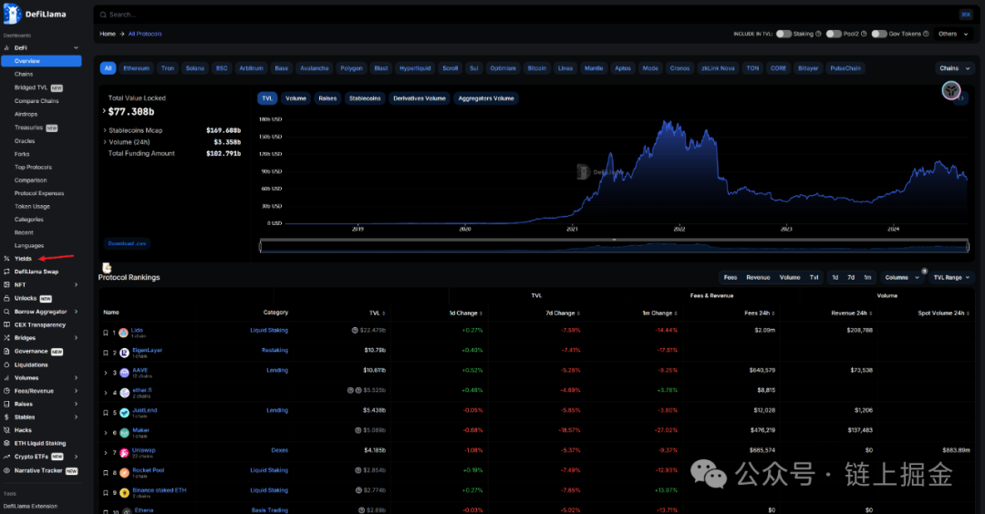Open the TVL Range dropdown

click(951, 277)
